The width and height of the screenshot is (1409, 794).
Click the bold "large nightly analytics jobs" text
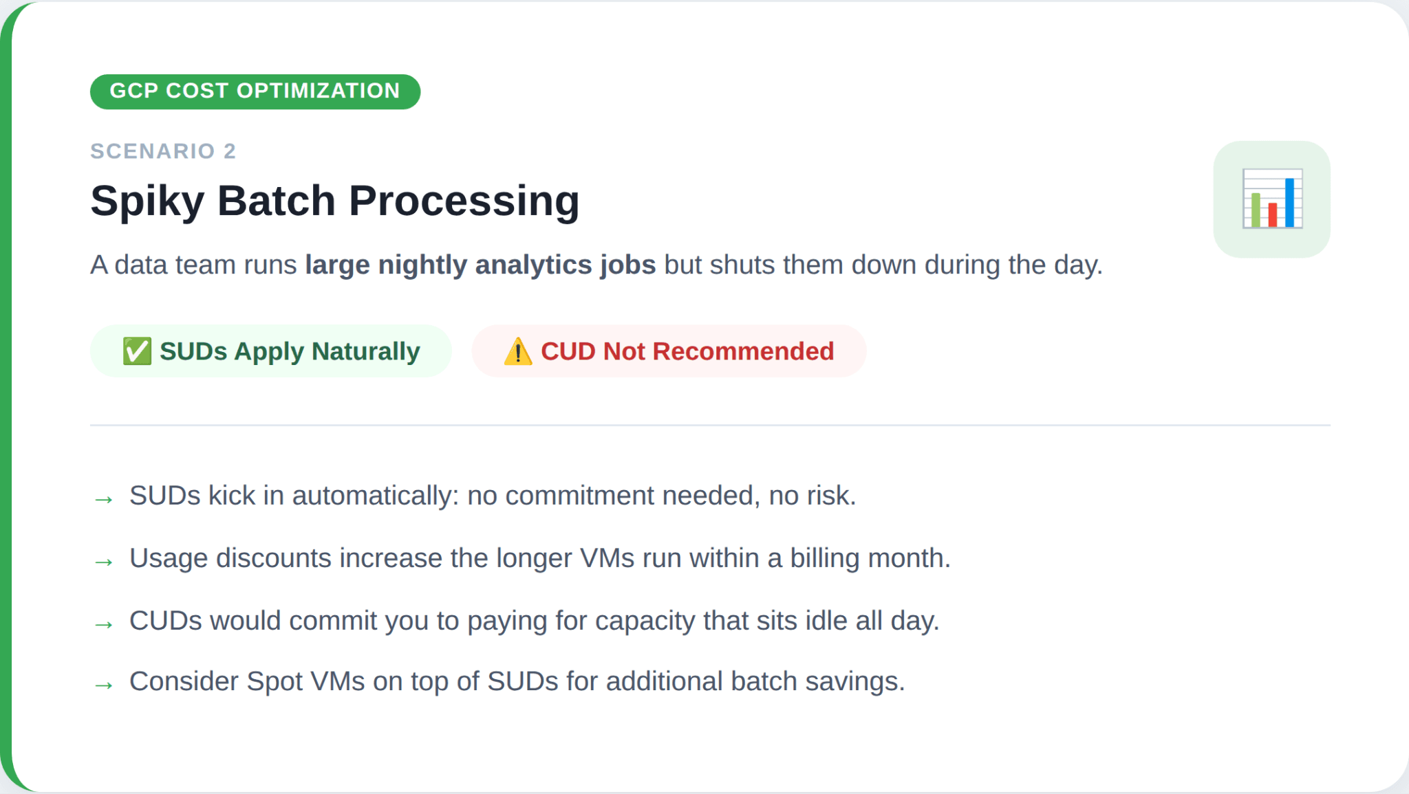(x=480, y=265)
